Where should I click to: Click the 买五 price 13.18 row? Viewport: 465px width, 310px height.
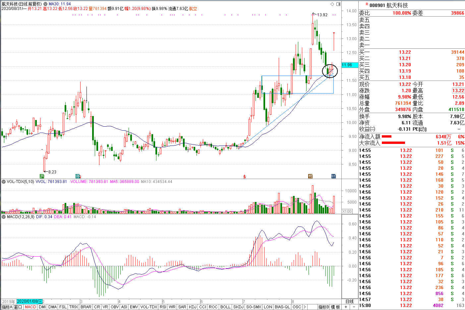pos(412,77)
